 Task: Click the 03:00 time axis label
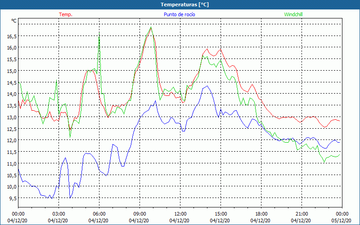click(x=59, y=214)
